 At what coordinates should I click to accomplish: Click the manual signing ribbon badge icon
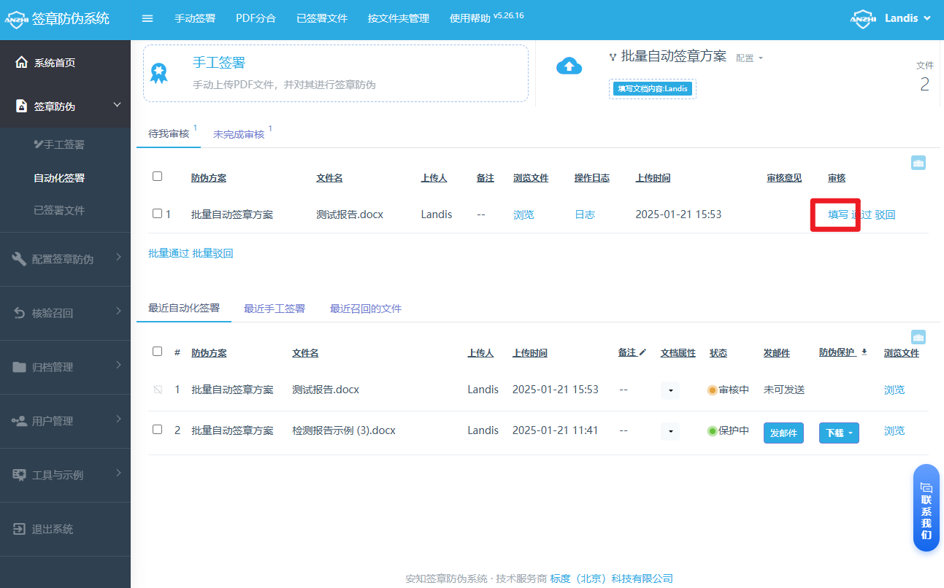[x=158, y=73]
